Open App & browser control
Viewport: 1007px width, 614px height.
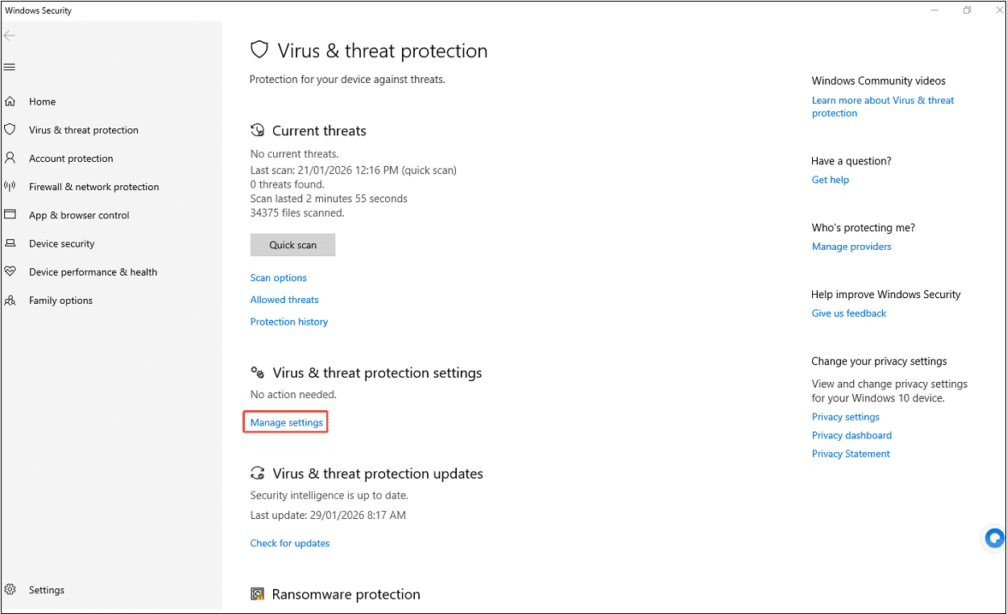78,214
